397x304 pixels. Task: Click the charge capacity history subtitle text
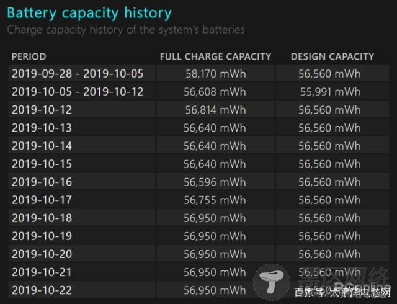coord(126,30)
